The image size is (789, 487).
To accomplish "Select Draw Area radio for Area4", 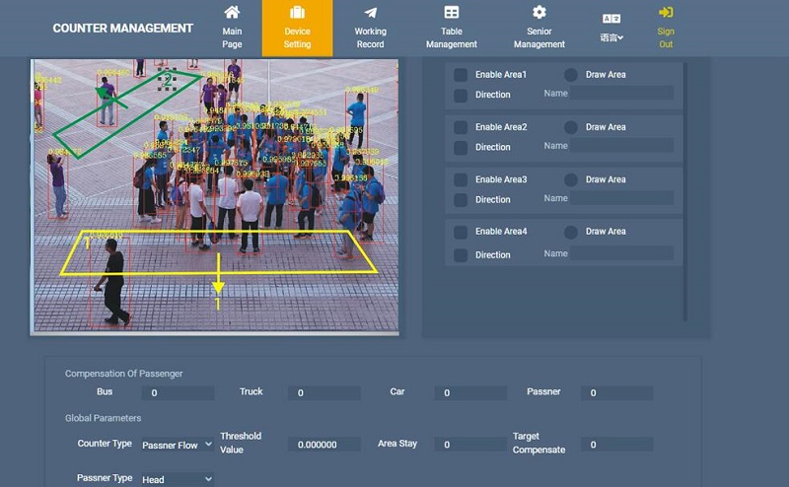I will point(571,232).
